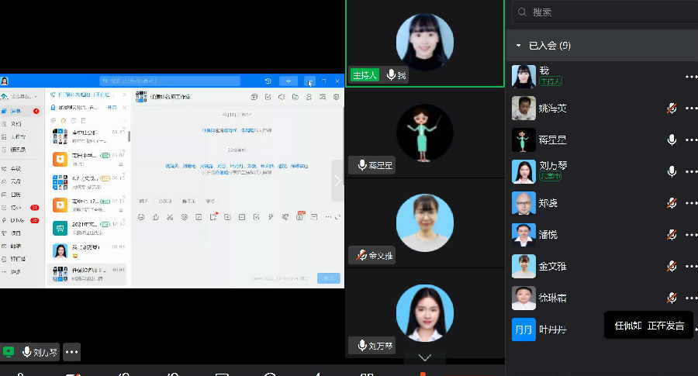This screenshot has height=376, width=698.
Task: Click the plus button in chat titlebar
Action: [x=288, y=81]
